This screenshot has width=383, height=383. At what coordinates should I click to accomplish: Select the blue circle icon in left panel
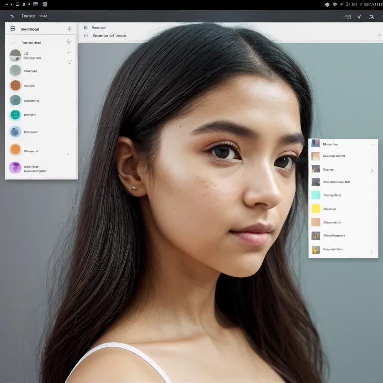(x=15, y=132)
